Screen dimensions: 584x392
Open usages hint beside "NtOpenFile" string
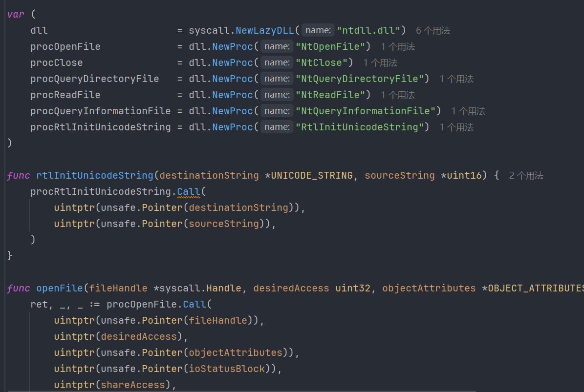(x=398, y=47)
